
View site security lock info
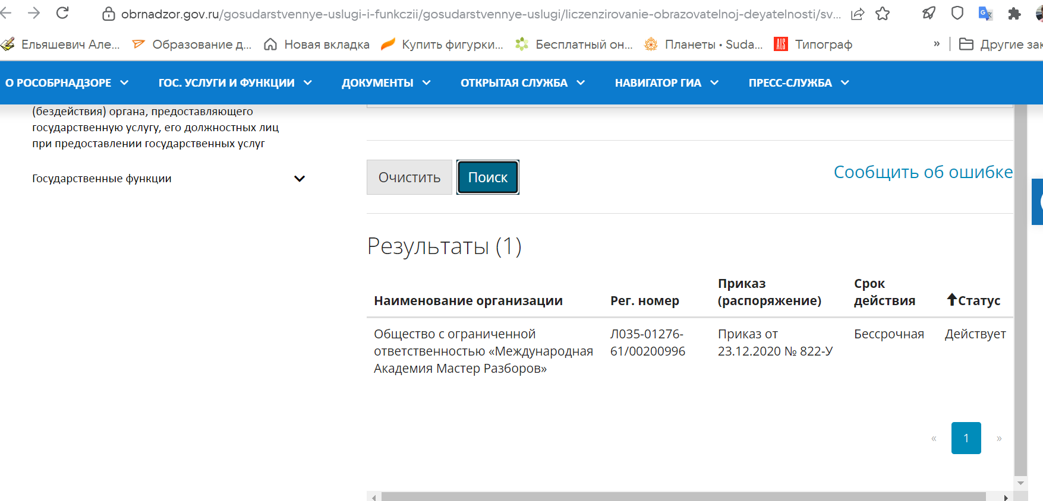108,14
